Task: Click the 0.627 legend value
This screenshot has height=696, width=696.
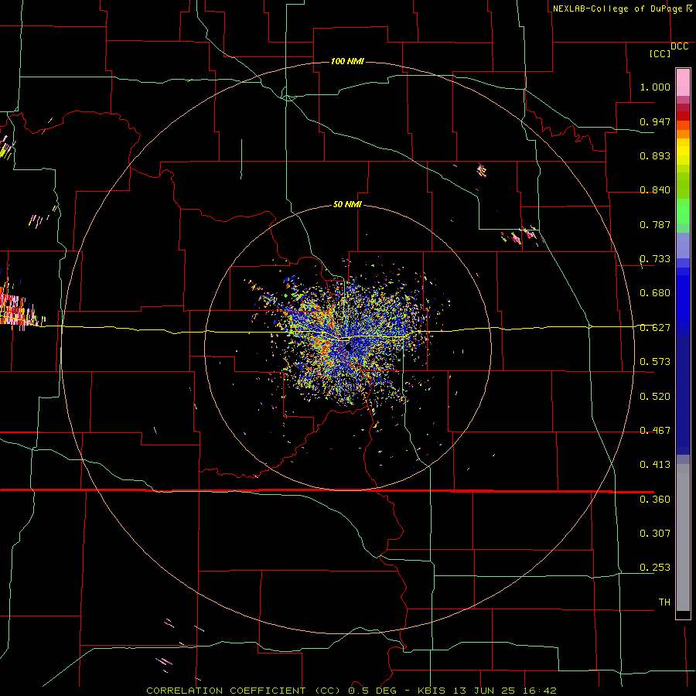Action: click(655, 328)
